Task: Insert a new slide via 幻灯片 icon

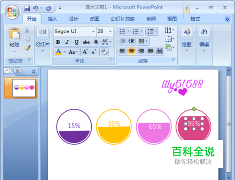Action: click(x=43, y=32)
